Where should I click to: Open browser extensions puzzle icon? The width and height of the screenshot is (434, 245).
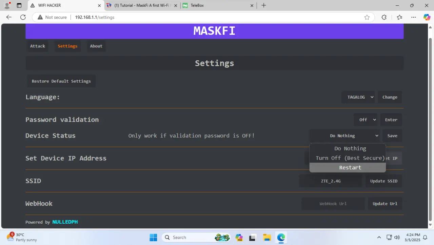coord(384,17)
